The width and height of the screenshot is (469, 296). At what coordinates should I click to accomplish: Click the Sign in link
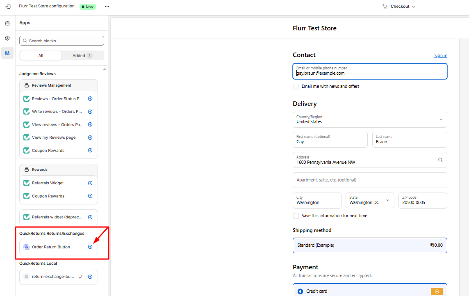(x=441, y=55)
